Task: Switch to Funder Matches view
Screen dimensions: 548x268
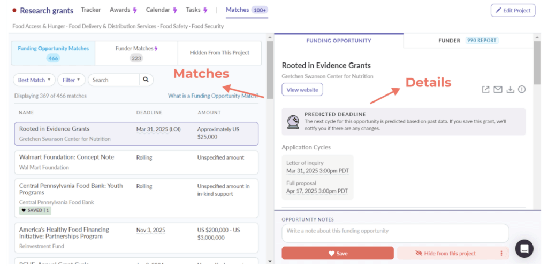Action: tap(136, 53)
